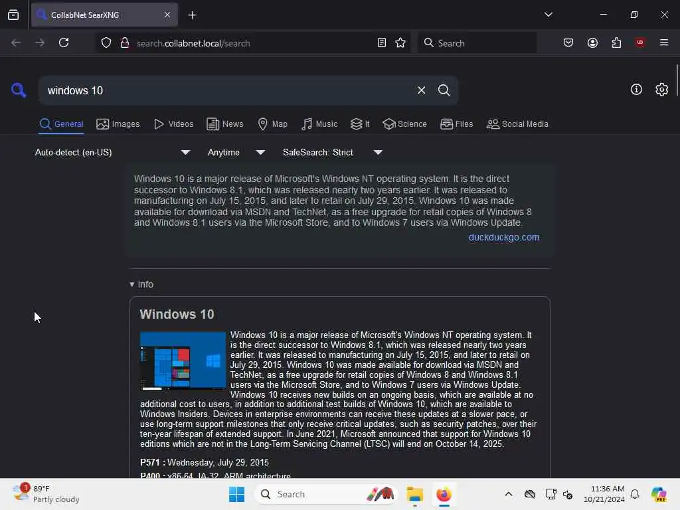This screenshot has width=680, height=510.
Task: Switch to the Social Media category
Action: (x=517, y=124)
